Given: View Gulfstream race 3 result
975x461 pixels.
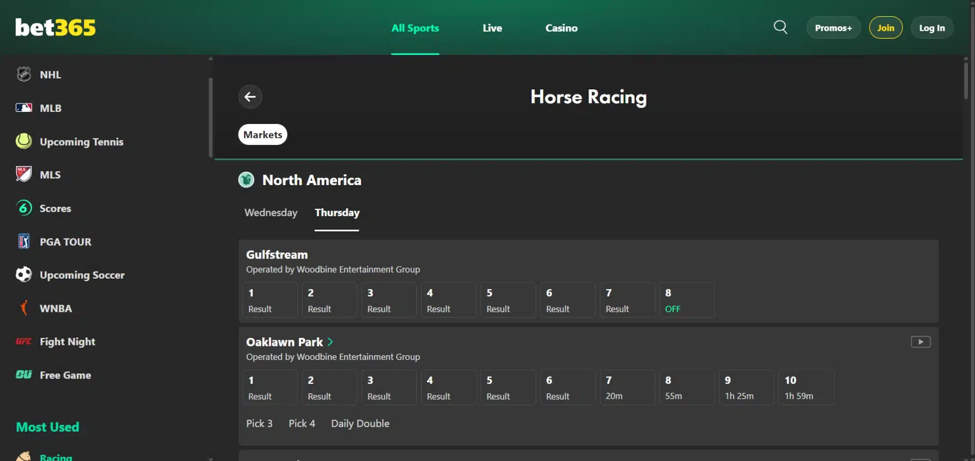Looking at the screenshot, I should (x=389, y=300).
